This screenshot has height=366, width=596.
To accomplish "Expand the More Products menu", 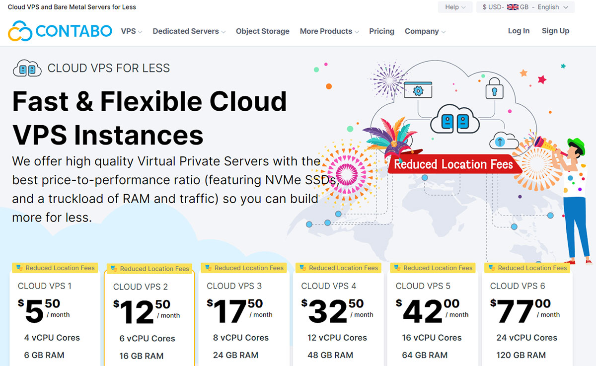I will pos(329,31).
